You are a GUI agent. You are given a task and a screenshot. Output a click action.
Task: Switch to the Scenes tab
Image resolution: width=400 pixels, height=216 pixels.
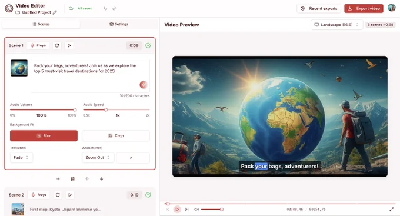[41, 24]
